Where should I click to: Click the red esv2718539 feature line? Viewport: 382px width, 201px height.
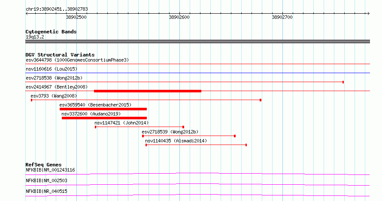click(x=189, y=136)
